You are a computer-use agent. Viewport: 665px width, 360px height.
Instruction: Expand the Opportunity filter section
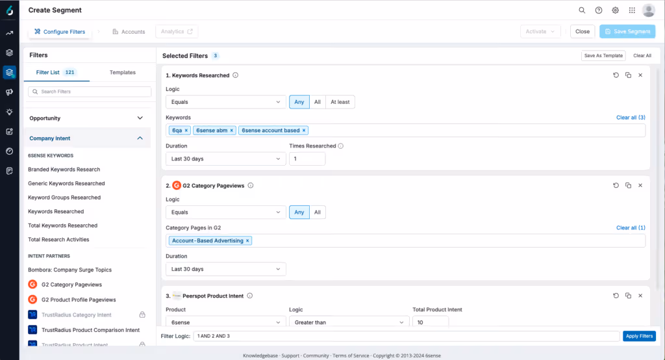pyautogui.click(x=87, y=118)
